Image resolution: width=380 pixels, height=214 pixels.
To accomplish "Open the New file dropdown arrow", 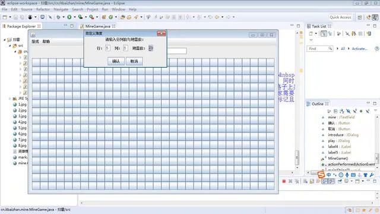I will coord(10,17).
